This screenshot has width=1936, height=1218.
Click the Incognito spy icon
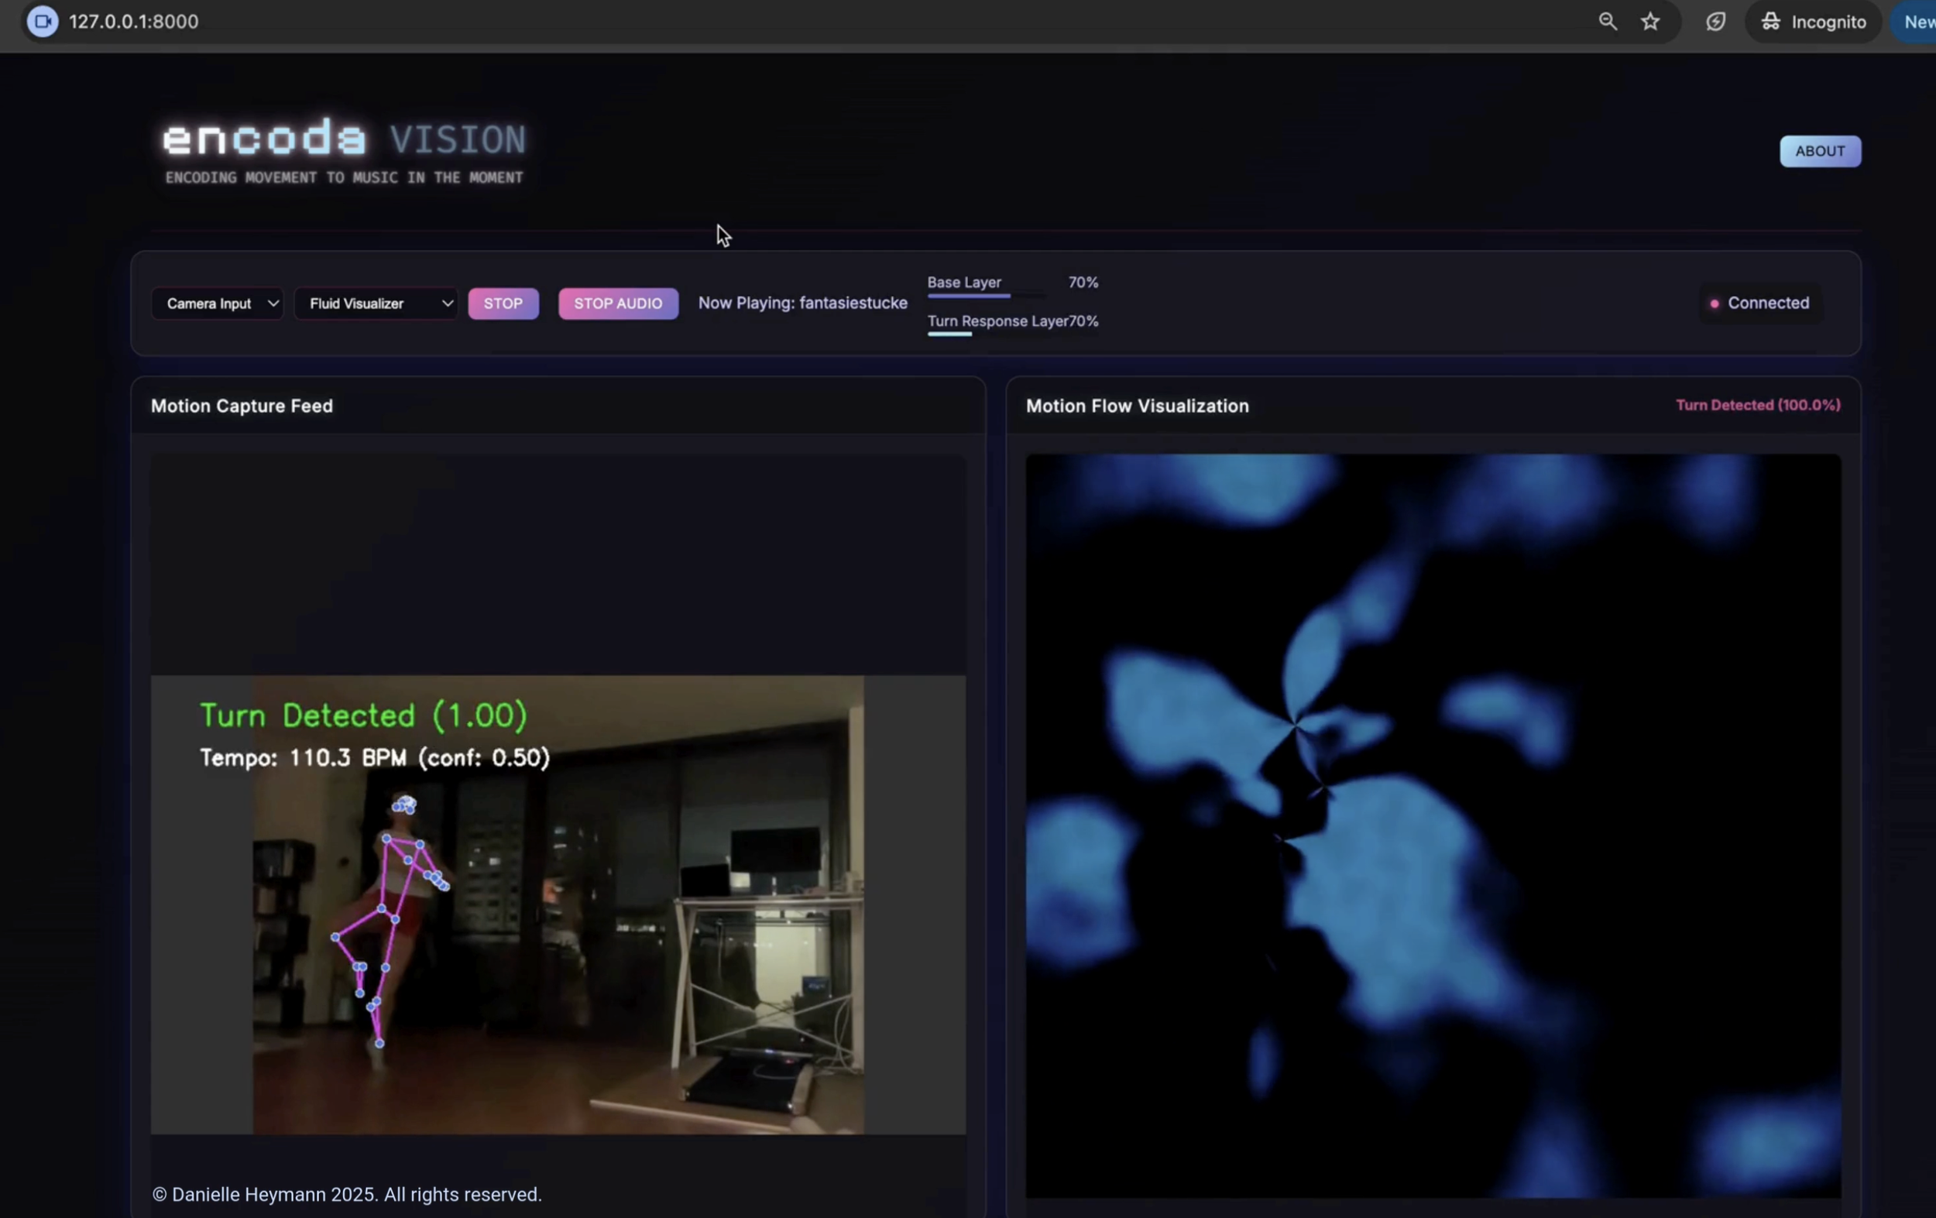(x=1772, y=22)
